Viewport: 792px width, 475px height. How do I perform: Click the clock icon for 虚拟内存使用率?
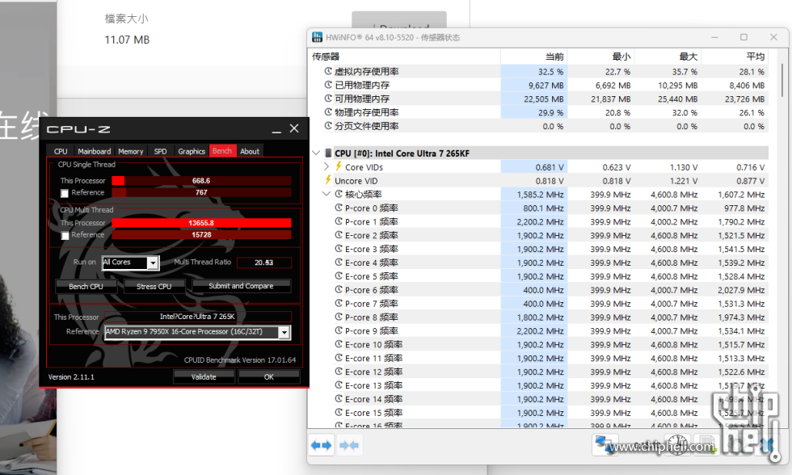(328, 71)
